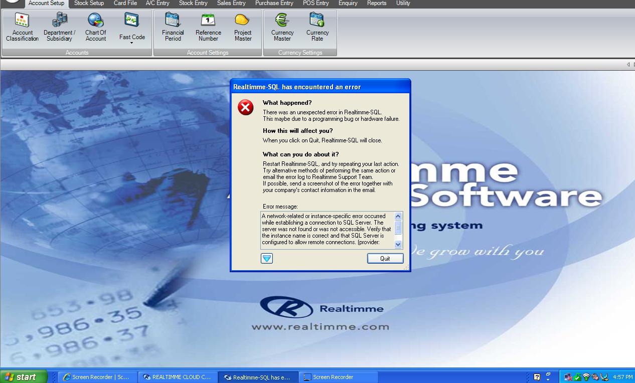635x383 pixels.
Task: Click the Quit button in the error dialog
Action: (x=385, y=258)
